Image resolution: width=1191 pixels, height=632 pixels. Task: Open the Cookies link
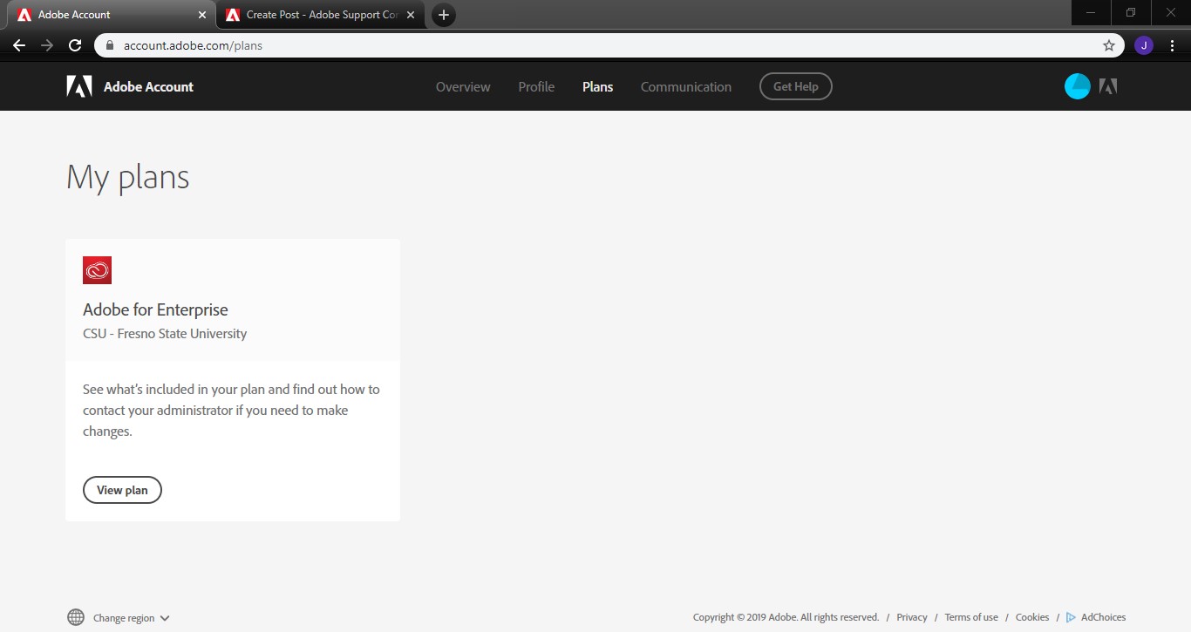tap(1032, 617)
